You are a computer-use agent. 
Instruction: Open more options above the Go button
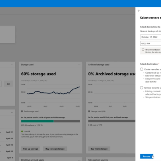tap(12, 65)
